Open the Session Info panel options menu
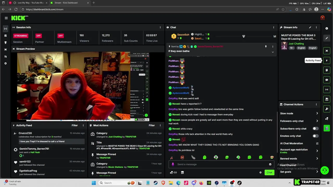Viewport: 333px width, 187px height. pyautogui.click(x=160, y=27)
